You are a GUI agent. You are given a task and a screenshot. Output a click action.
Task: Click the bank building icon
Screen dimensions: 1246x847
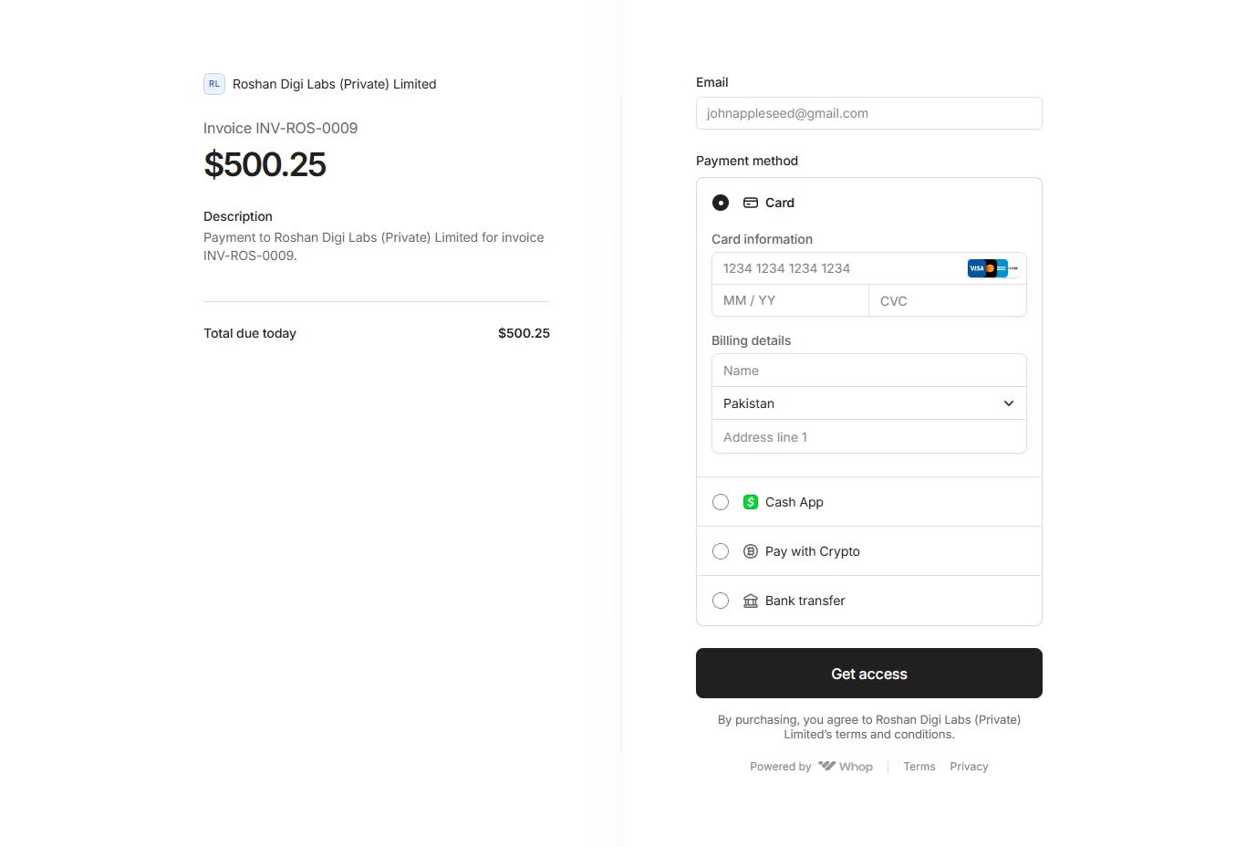pos(751,601)
